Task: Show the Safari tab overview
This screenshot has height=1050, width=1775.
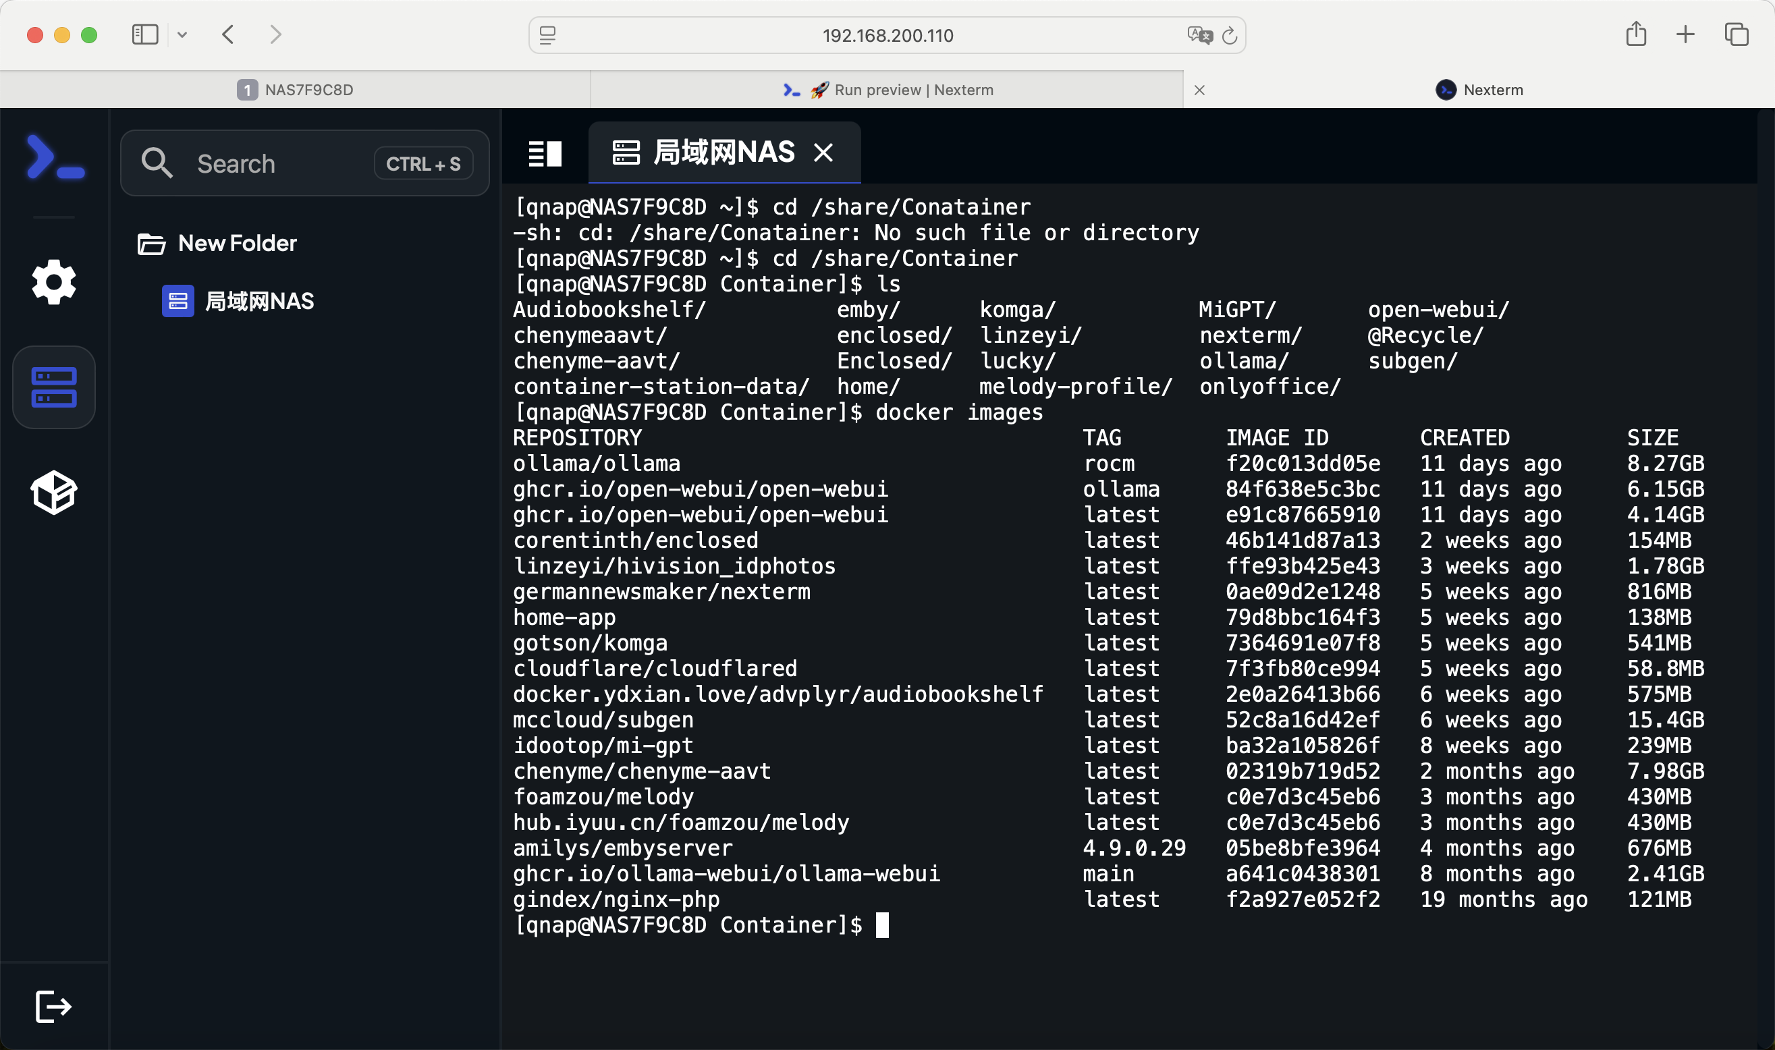Action: (1736, 34)
